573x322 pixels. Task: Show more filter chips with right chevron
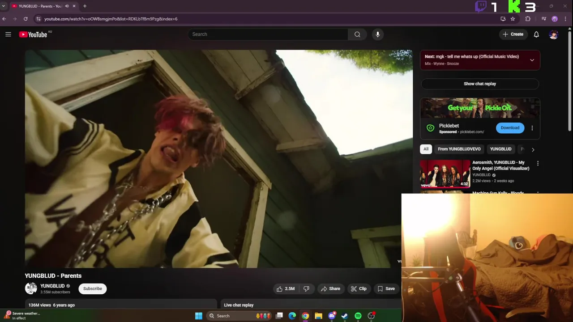coord(533,149)
